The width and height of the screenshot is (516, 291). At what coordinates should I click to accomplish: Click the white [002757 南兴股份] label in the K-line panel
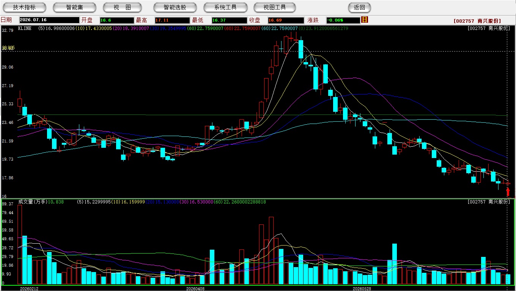point(489,28)
